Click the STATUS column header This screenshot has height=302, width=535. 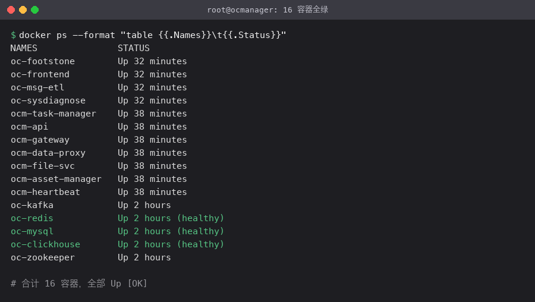(134, 48)
